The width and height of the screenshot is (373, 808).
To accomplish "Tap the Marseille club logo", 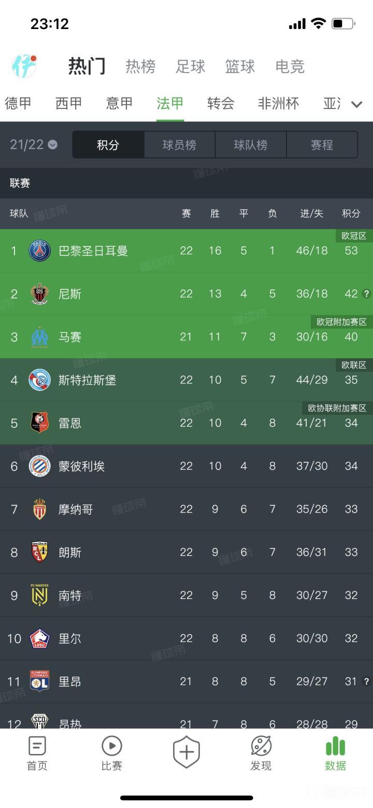I will pyautogui.click(x=39, y=337).
